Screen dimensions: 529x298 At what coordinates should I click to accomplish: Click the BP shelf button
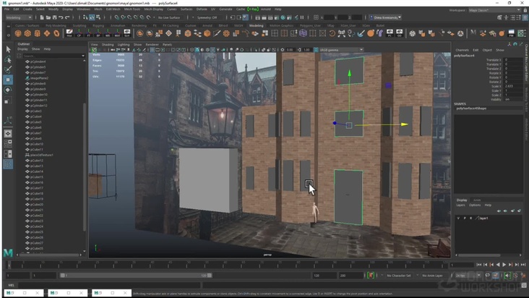[98, 33]
